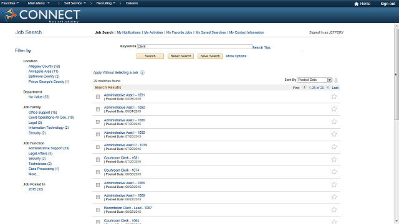Go to My Contact Information tab

click(x=246, y=32)
